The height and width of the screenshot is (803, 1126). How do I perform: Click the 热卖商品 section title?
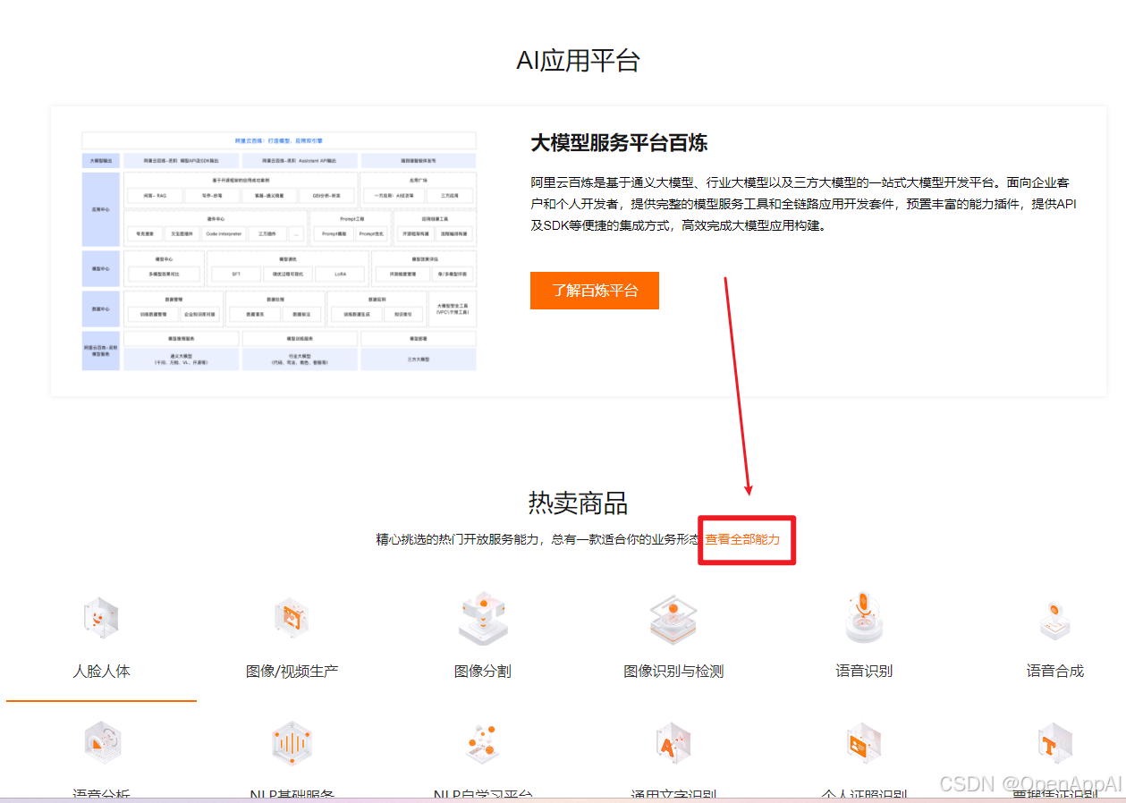tap(578, 503)
